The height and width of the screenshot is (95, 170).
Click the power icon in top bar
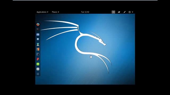tap(130, 12)
